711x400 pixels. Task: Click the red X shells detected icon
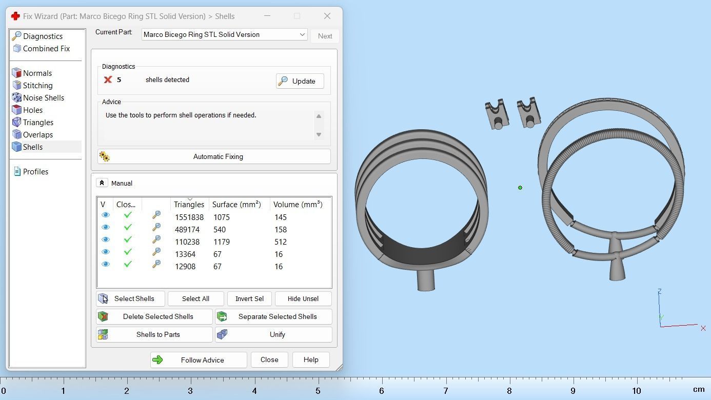coord(108,79)
